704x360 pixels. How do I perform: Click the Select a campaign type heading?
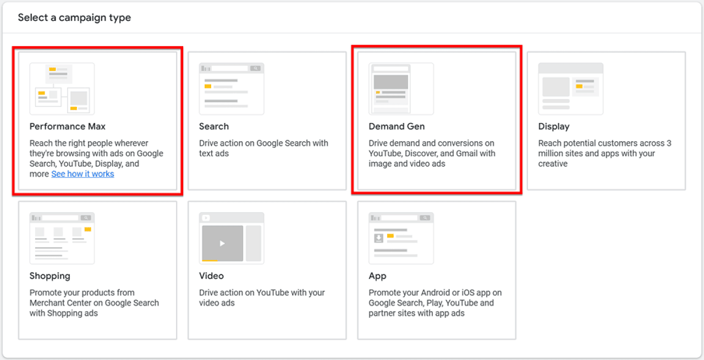click(x=74, y=17)
